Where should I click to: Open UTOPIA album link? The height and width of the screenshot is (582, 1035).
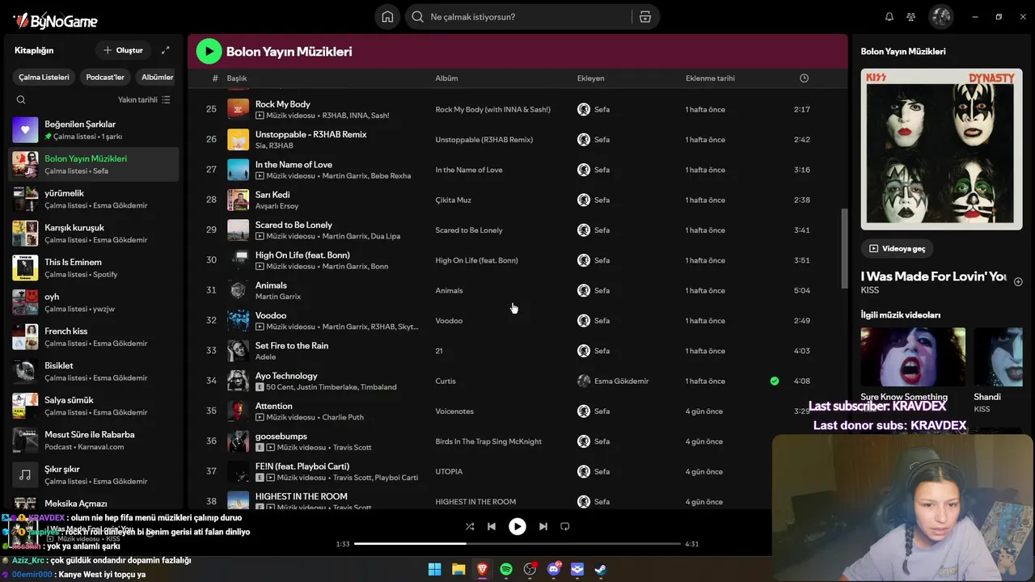[449, 471]
